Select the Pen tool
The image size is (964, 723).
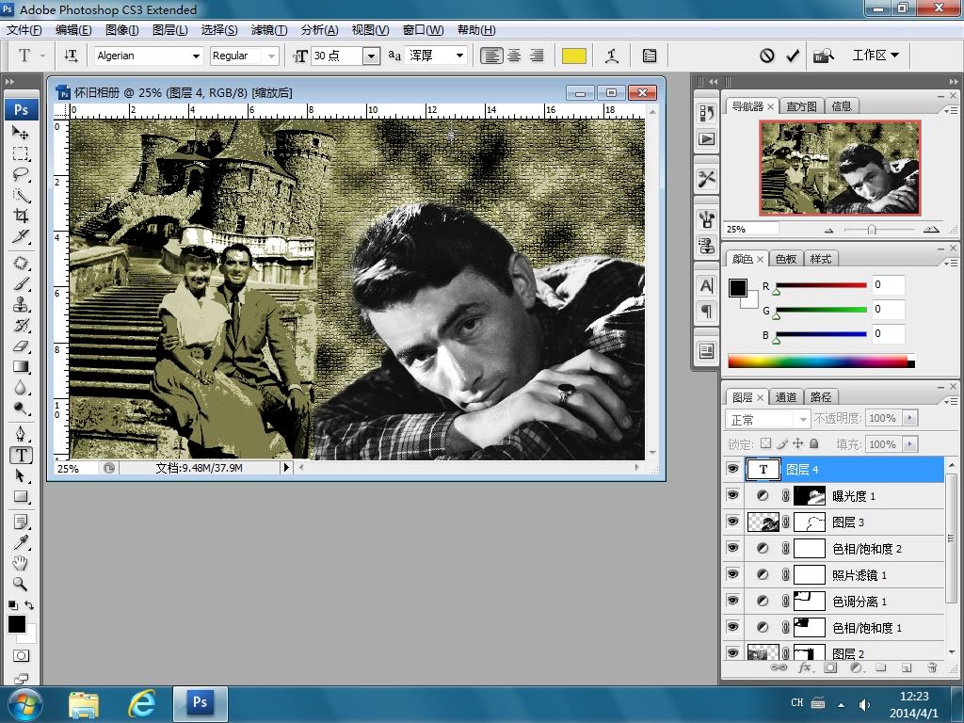coord(21,435)
